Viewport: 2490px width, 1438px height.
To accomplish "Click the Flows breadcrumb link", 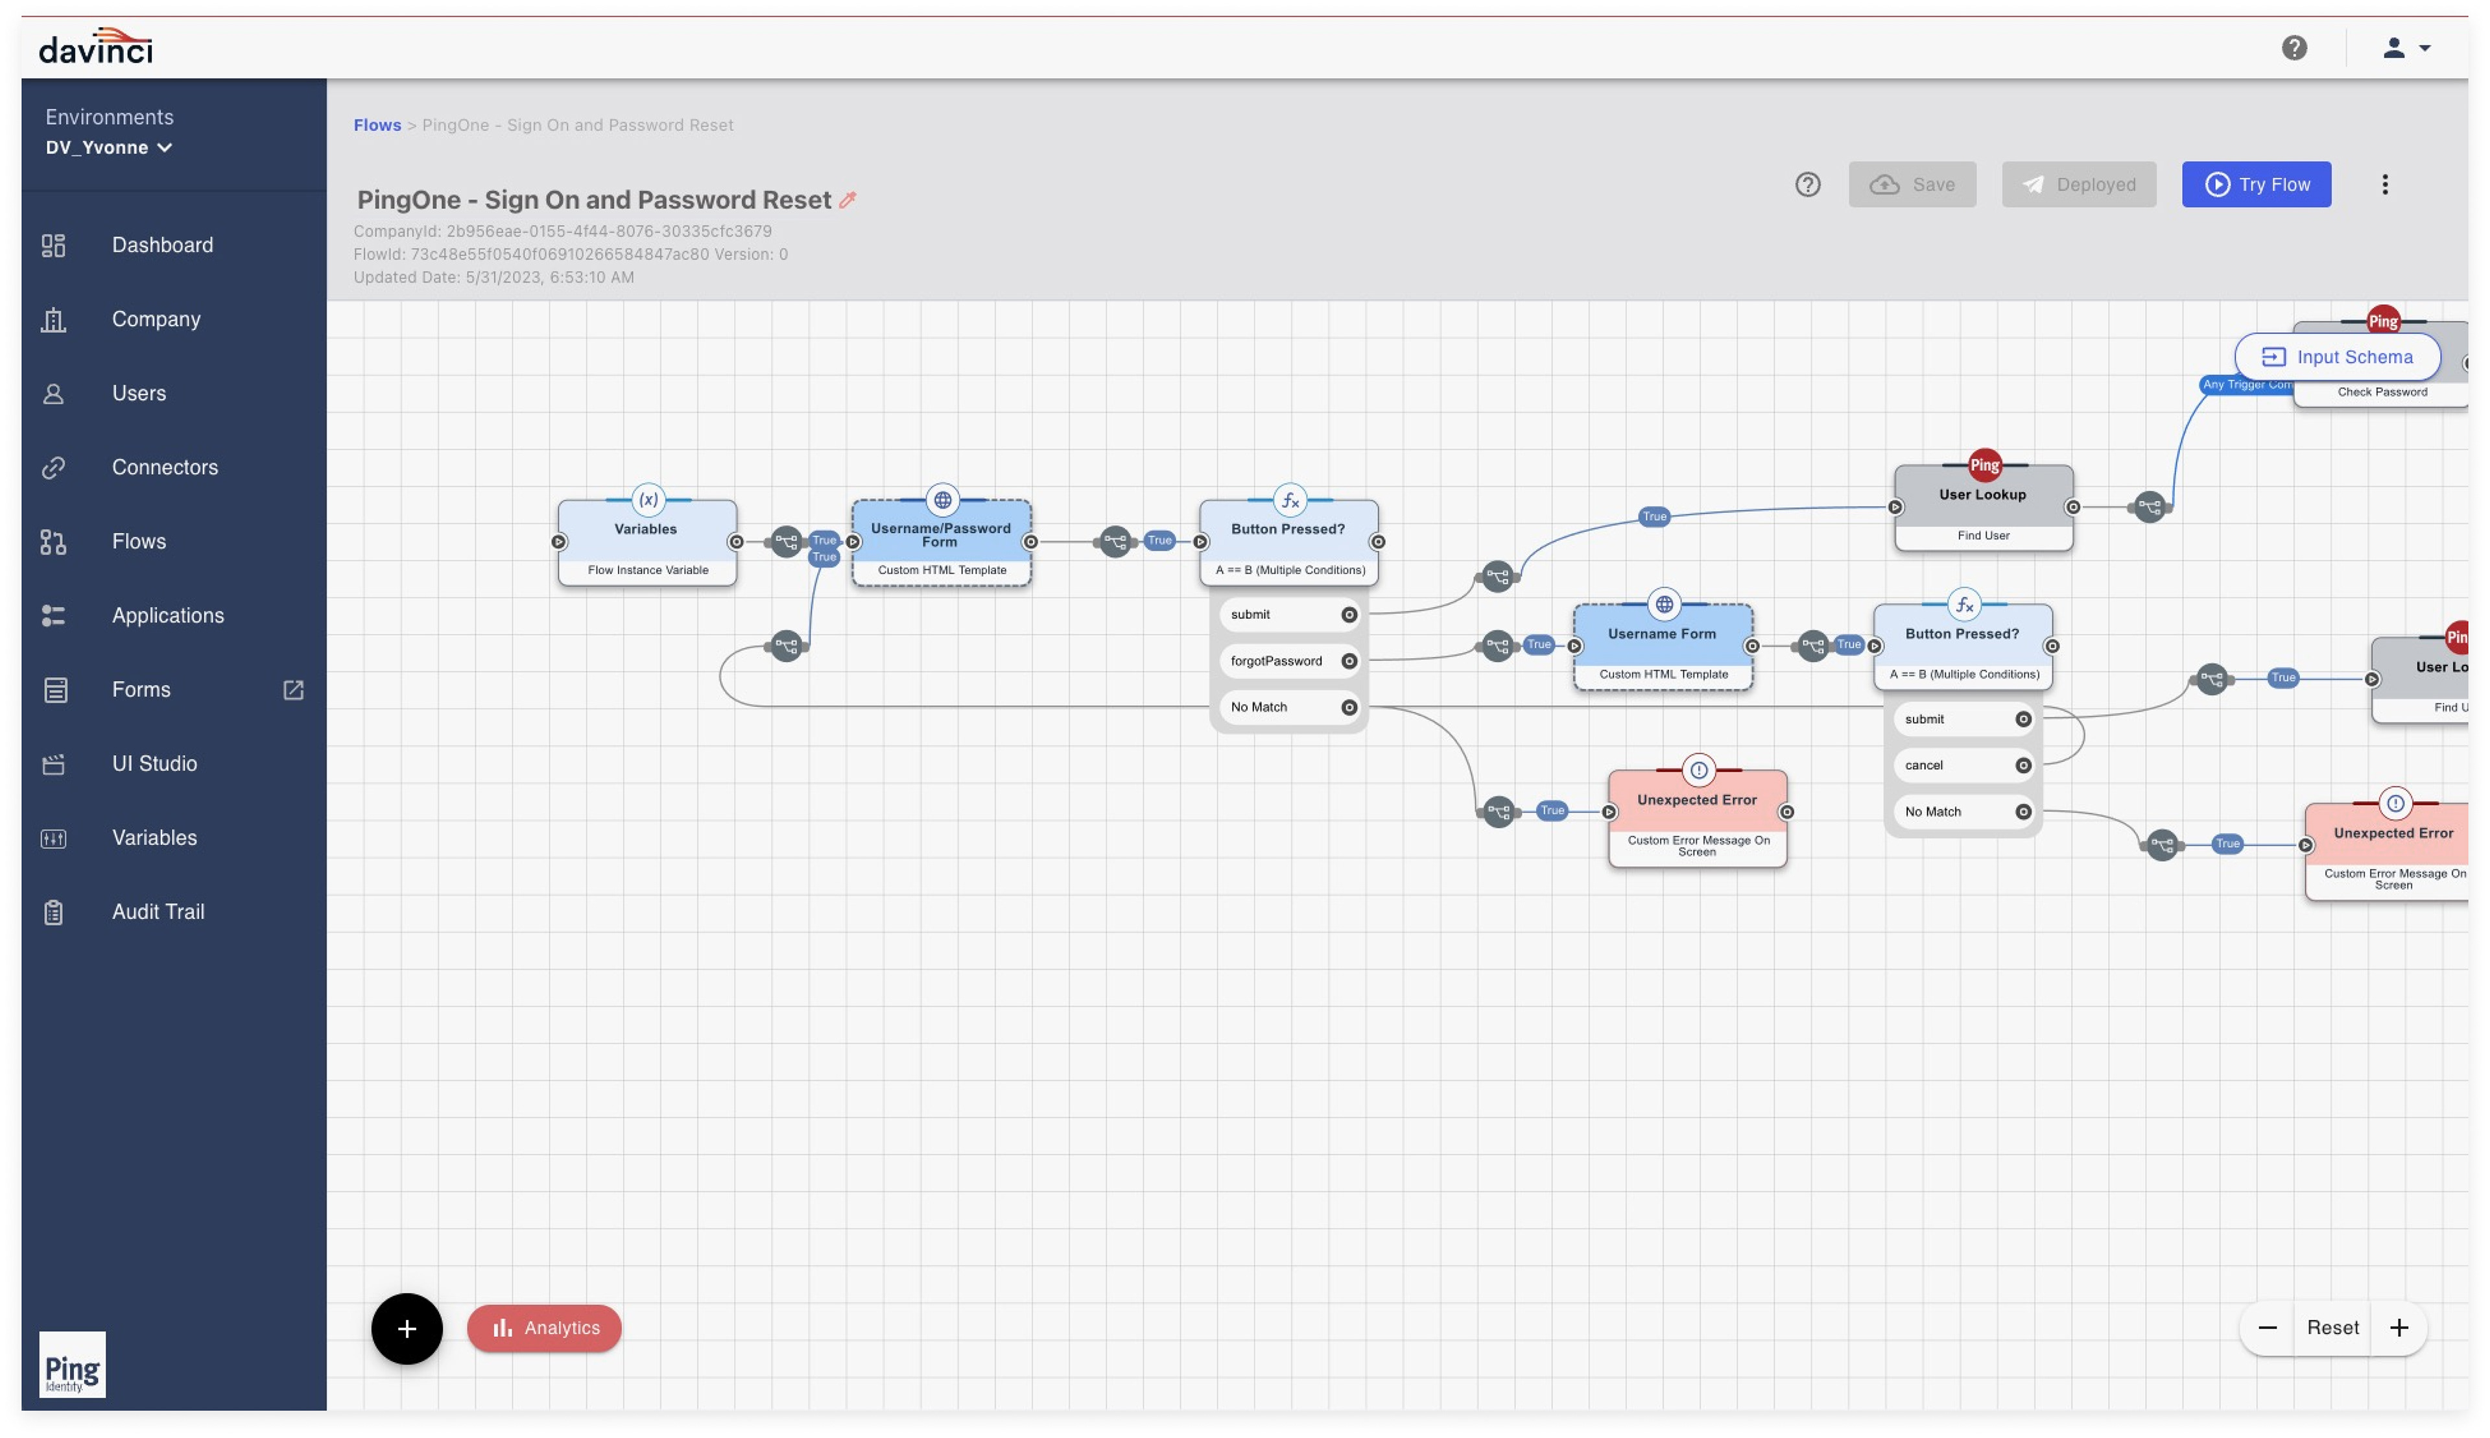I will coord(377,125).
